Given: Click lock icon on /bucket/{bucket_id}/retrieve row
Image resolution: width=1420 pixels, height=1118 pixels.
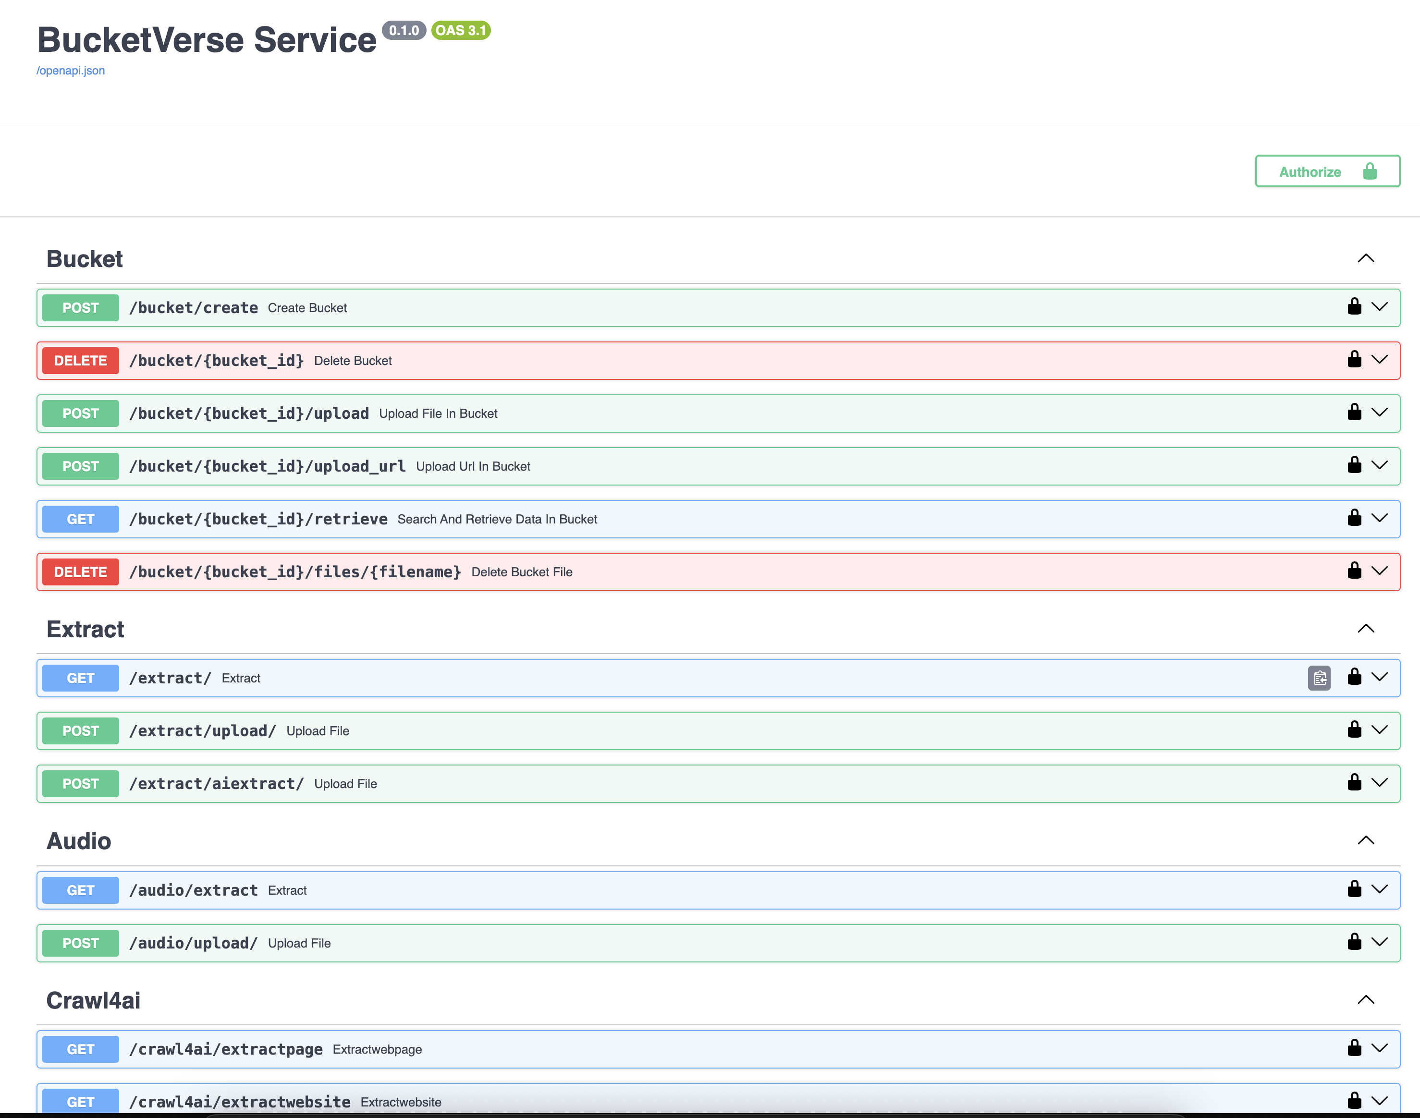Looking at the screenshot, I should (x=1355, y=518).
